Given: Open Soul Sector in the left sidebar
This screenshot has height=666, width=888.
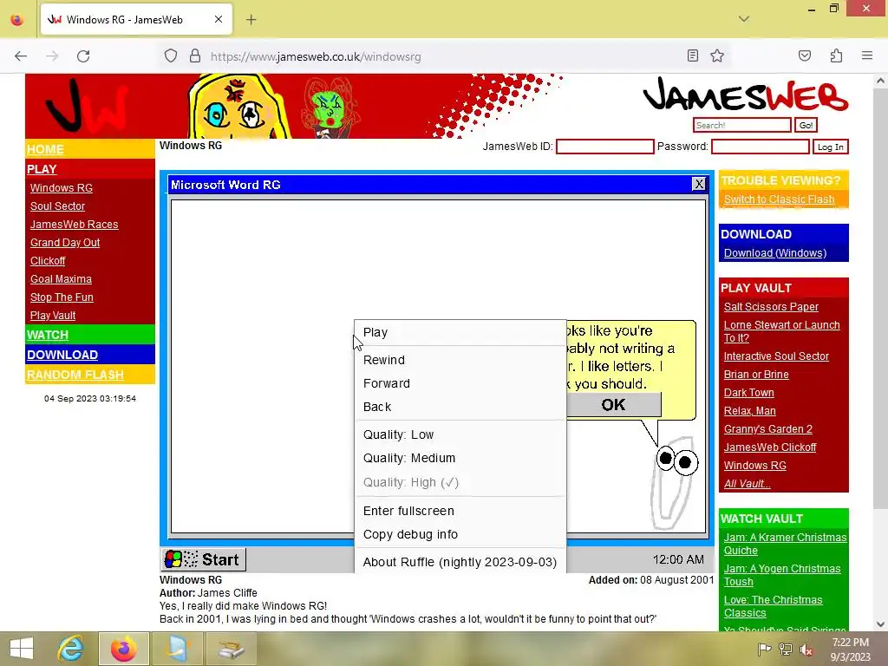Looking at the screenshot, I should pos(58,206).
